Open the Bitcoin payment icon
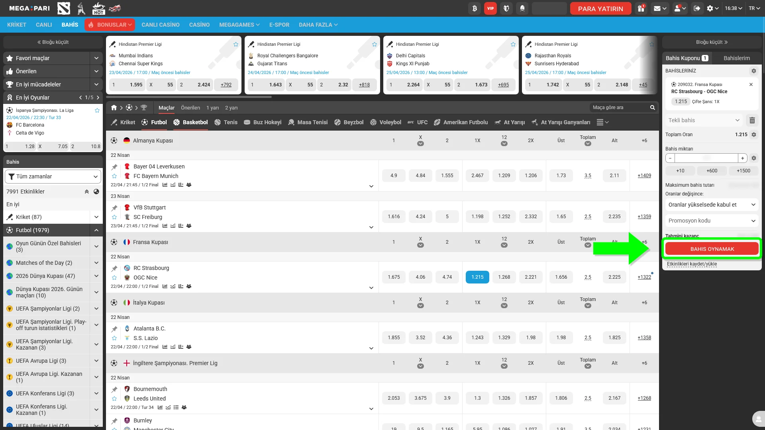Screen dimensions: 765x430 click(475, 8)
